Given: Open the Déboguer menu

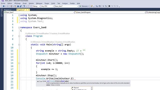Looking at the screenshot, I should [39, 3].
